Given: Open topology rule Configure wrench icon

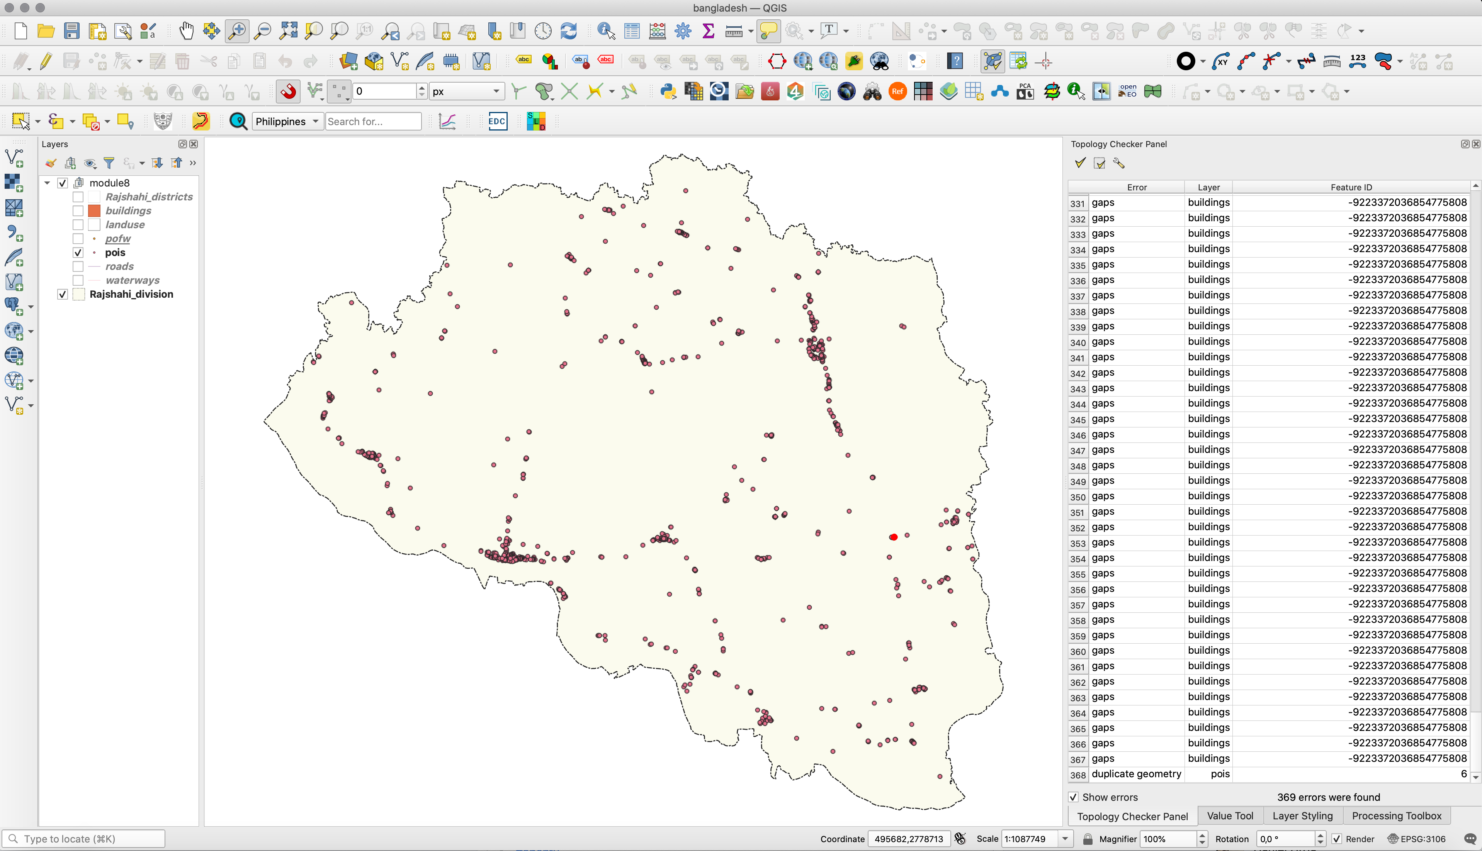Looking at the screenshot, I should pyautogui.click(x=1119, y=163).
